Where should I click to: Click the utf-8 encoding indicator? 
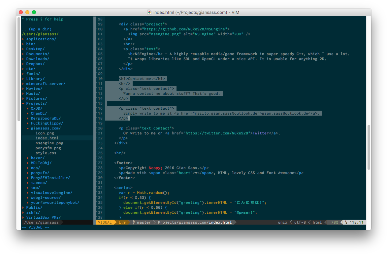(x=300, y=222)
